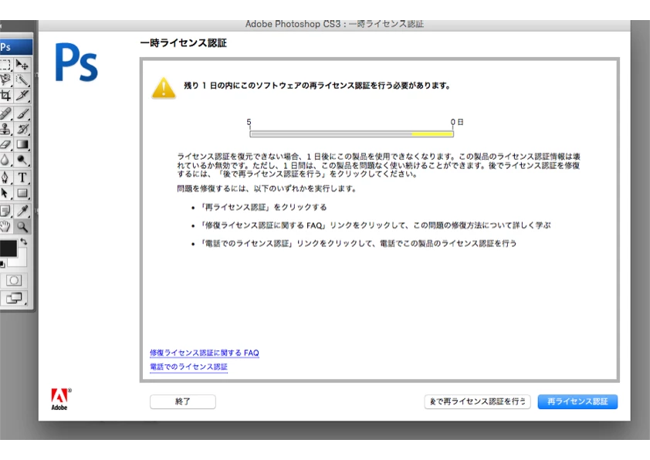Viewport: 650px width, 460px height.
Task: Select the Zoom tool
Action: tap(22, 226)
